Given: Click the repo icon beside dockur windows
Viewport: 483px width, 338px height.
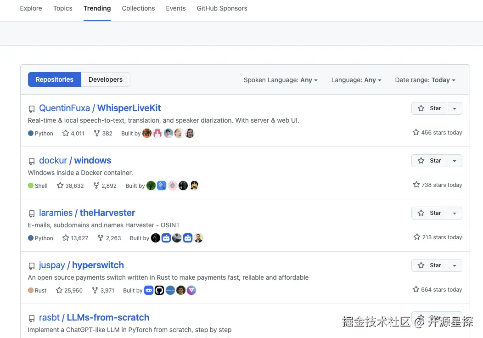Looking at the screenshot, I should (x=31, y=162).
